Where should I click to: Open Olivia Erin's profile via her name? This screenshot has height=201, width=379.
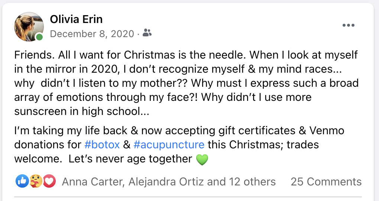76,19
